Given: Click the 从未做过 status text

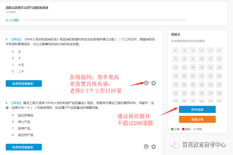Looking at the screenshot, I should pyautogui.click(x=11, y=12).
